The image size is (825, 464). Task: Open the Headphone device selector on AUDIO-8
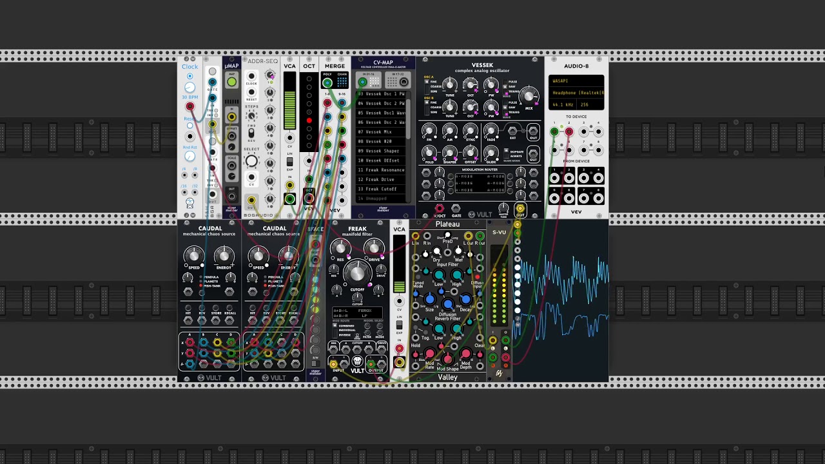coord(577,93)
